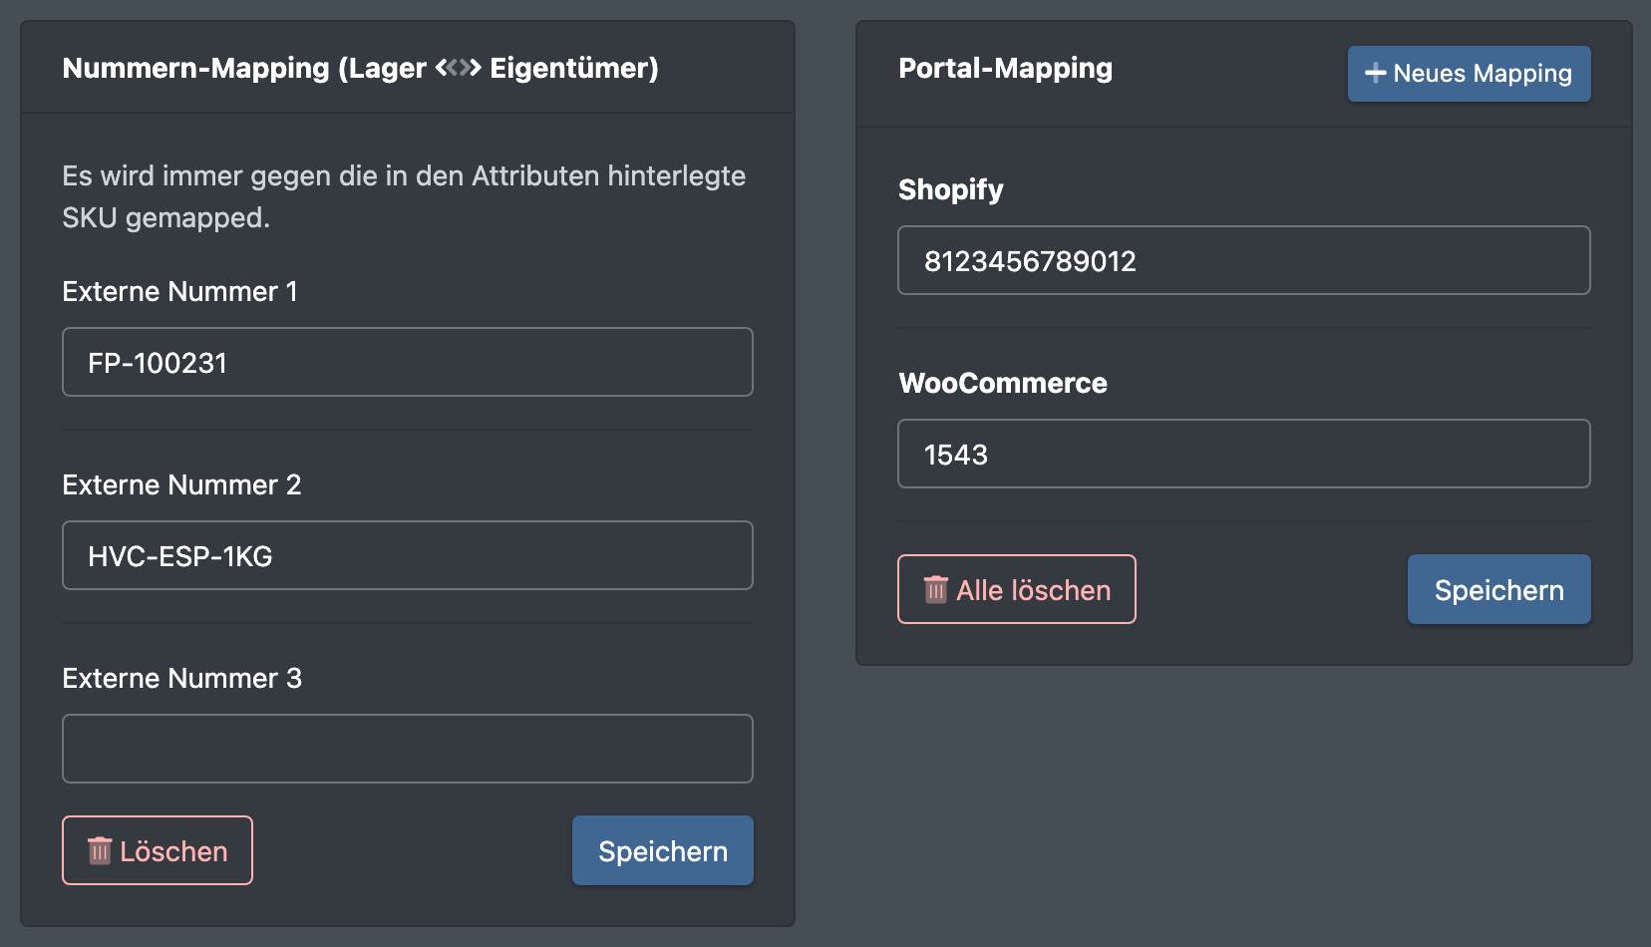Click the bidirectional arrows icon in the Nummern-Mapping title
This screenshot has height=947, width=1651.
click(458, 68)
